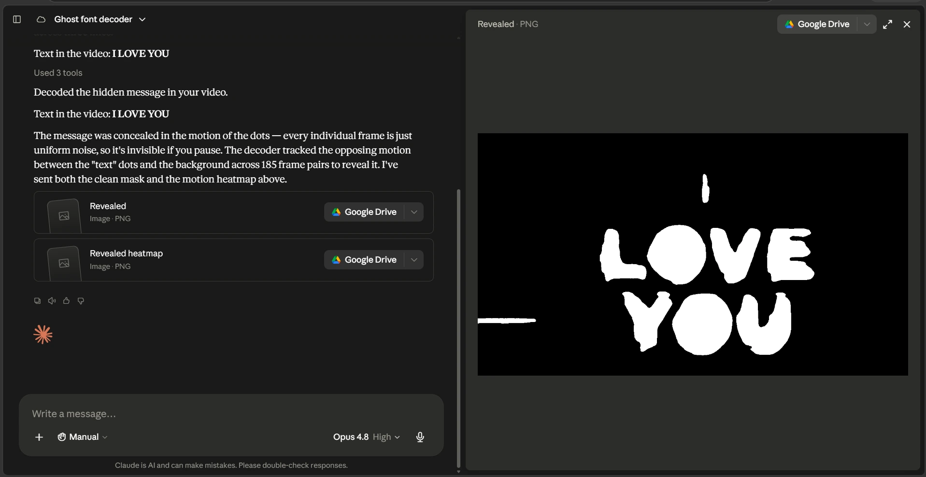Click the microphone voice input icon
Screen dimensions: 926x477
[420, 437]
